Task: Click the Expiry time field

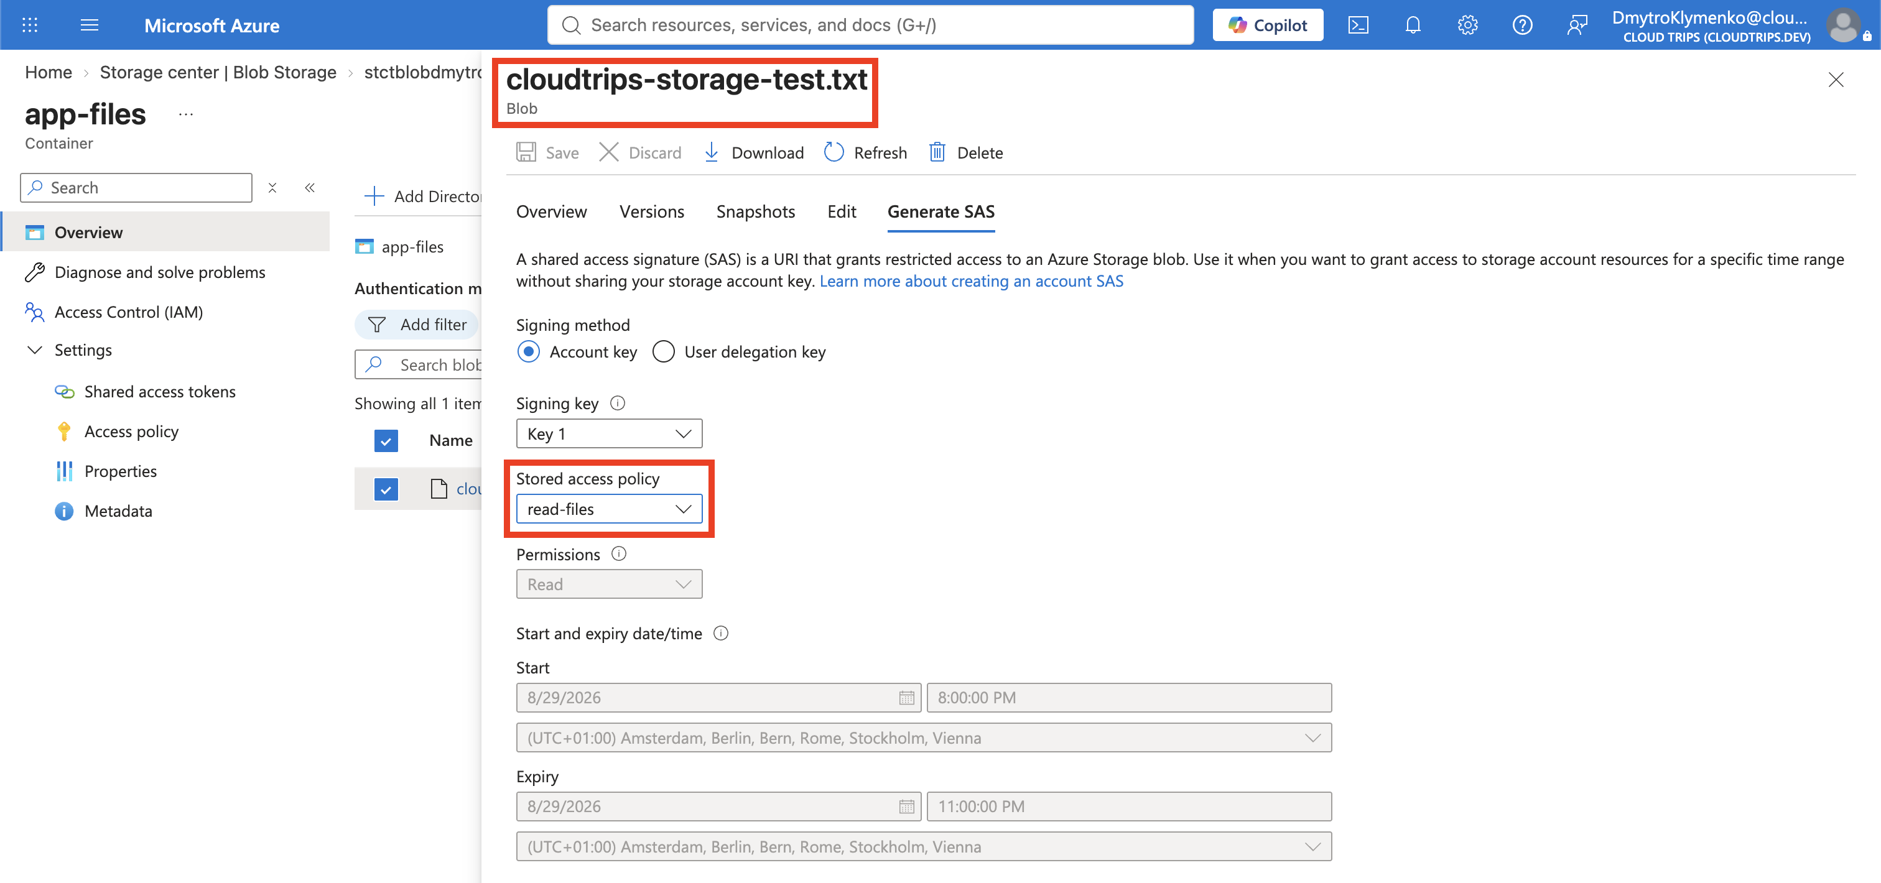Action: pyautogui.click(x=1129, y=807)
